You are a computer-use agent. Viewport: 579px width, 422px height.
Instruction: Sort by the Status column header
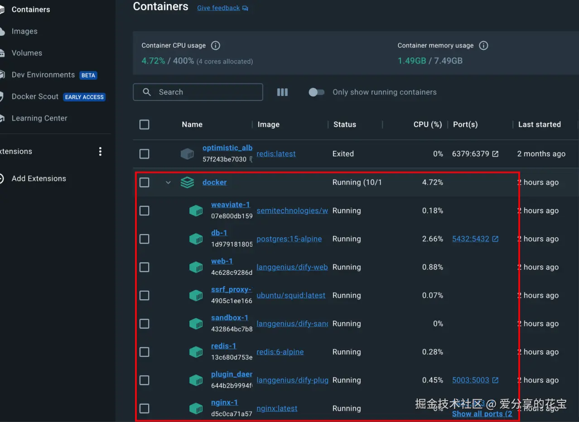click(x=345, y=125)
